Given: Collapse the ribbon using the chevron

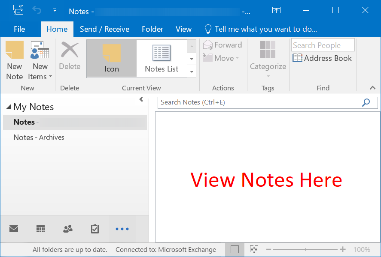Looking at the screenshot, I should (x=372, y=88).
